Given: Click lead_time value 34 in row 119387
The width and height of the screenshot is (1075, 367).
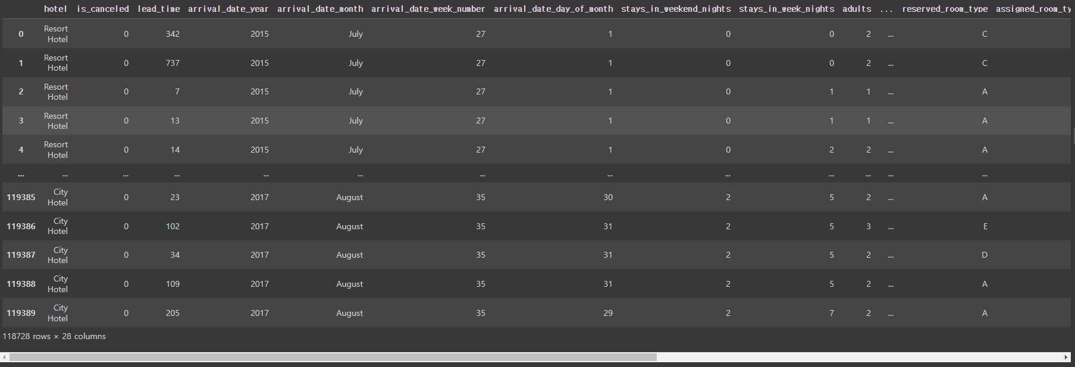Looking at the screenshot, I should click(x=175, y=255).
